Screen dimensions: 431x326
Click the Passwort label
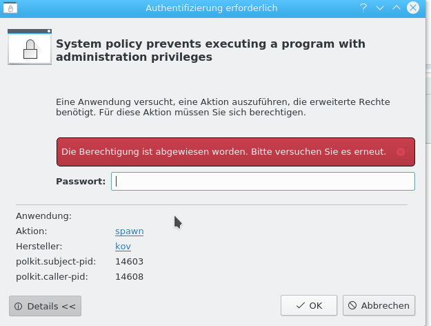click(81, 182)
